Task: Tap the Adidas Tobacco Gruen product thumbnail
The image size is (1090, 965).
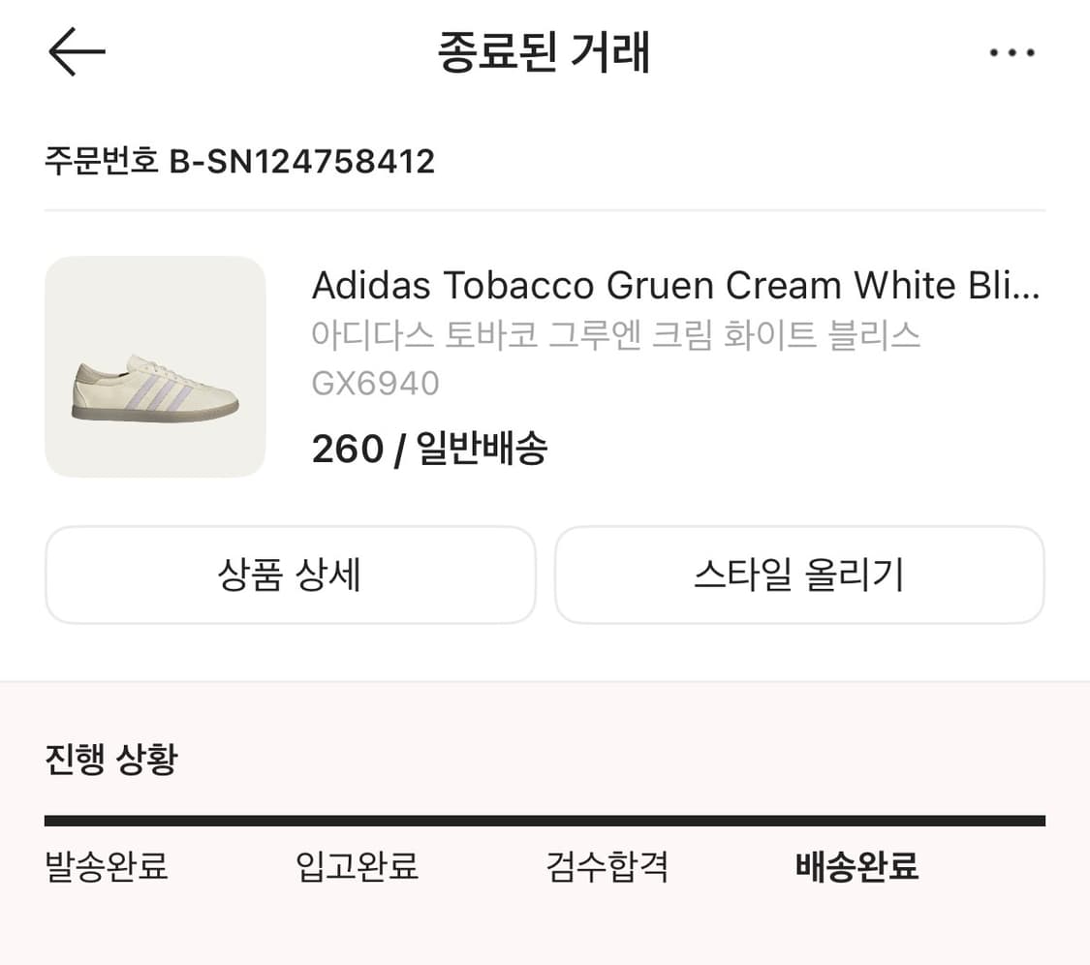Action: (x=155, y=368)
